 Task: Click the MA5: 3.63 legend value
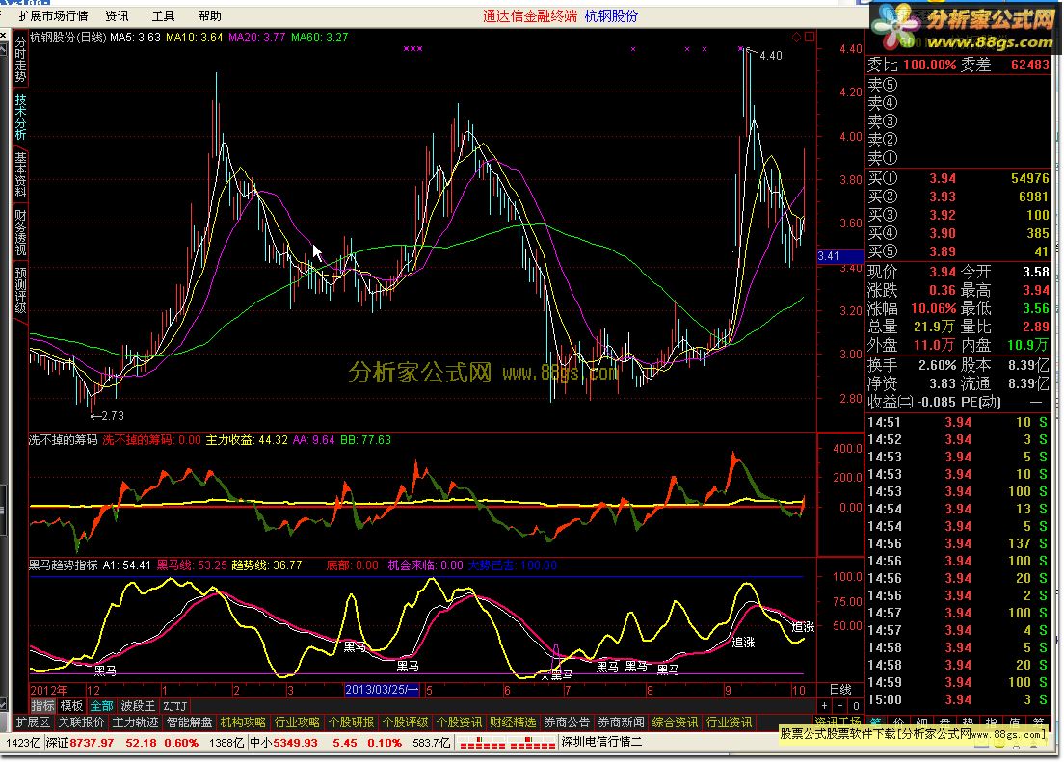(135, 38)
